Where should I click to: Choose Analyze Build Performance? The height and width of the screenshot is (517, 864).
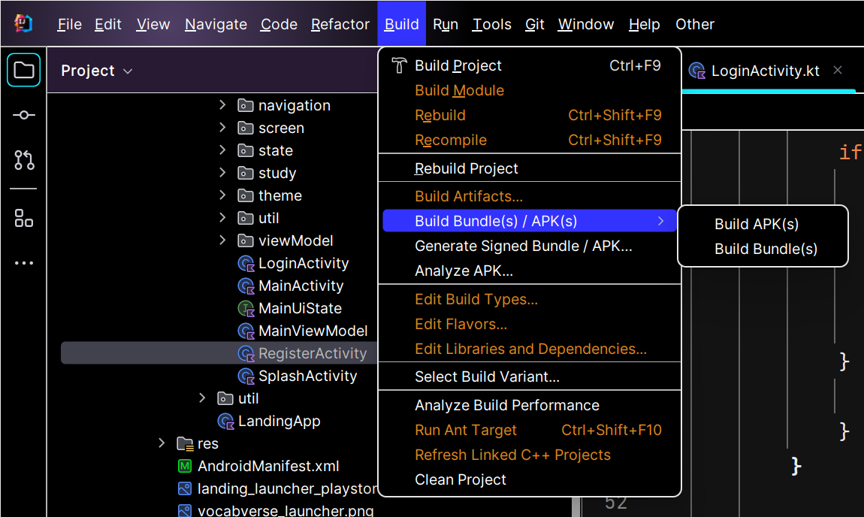click(530, 405)
